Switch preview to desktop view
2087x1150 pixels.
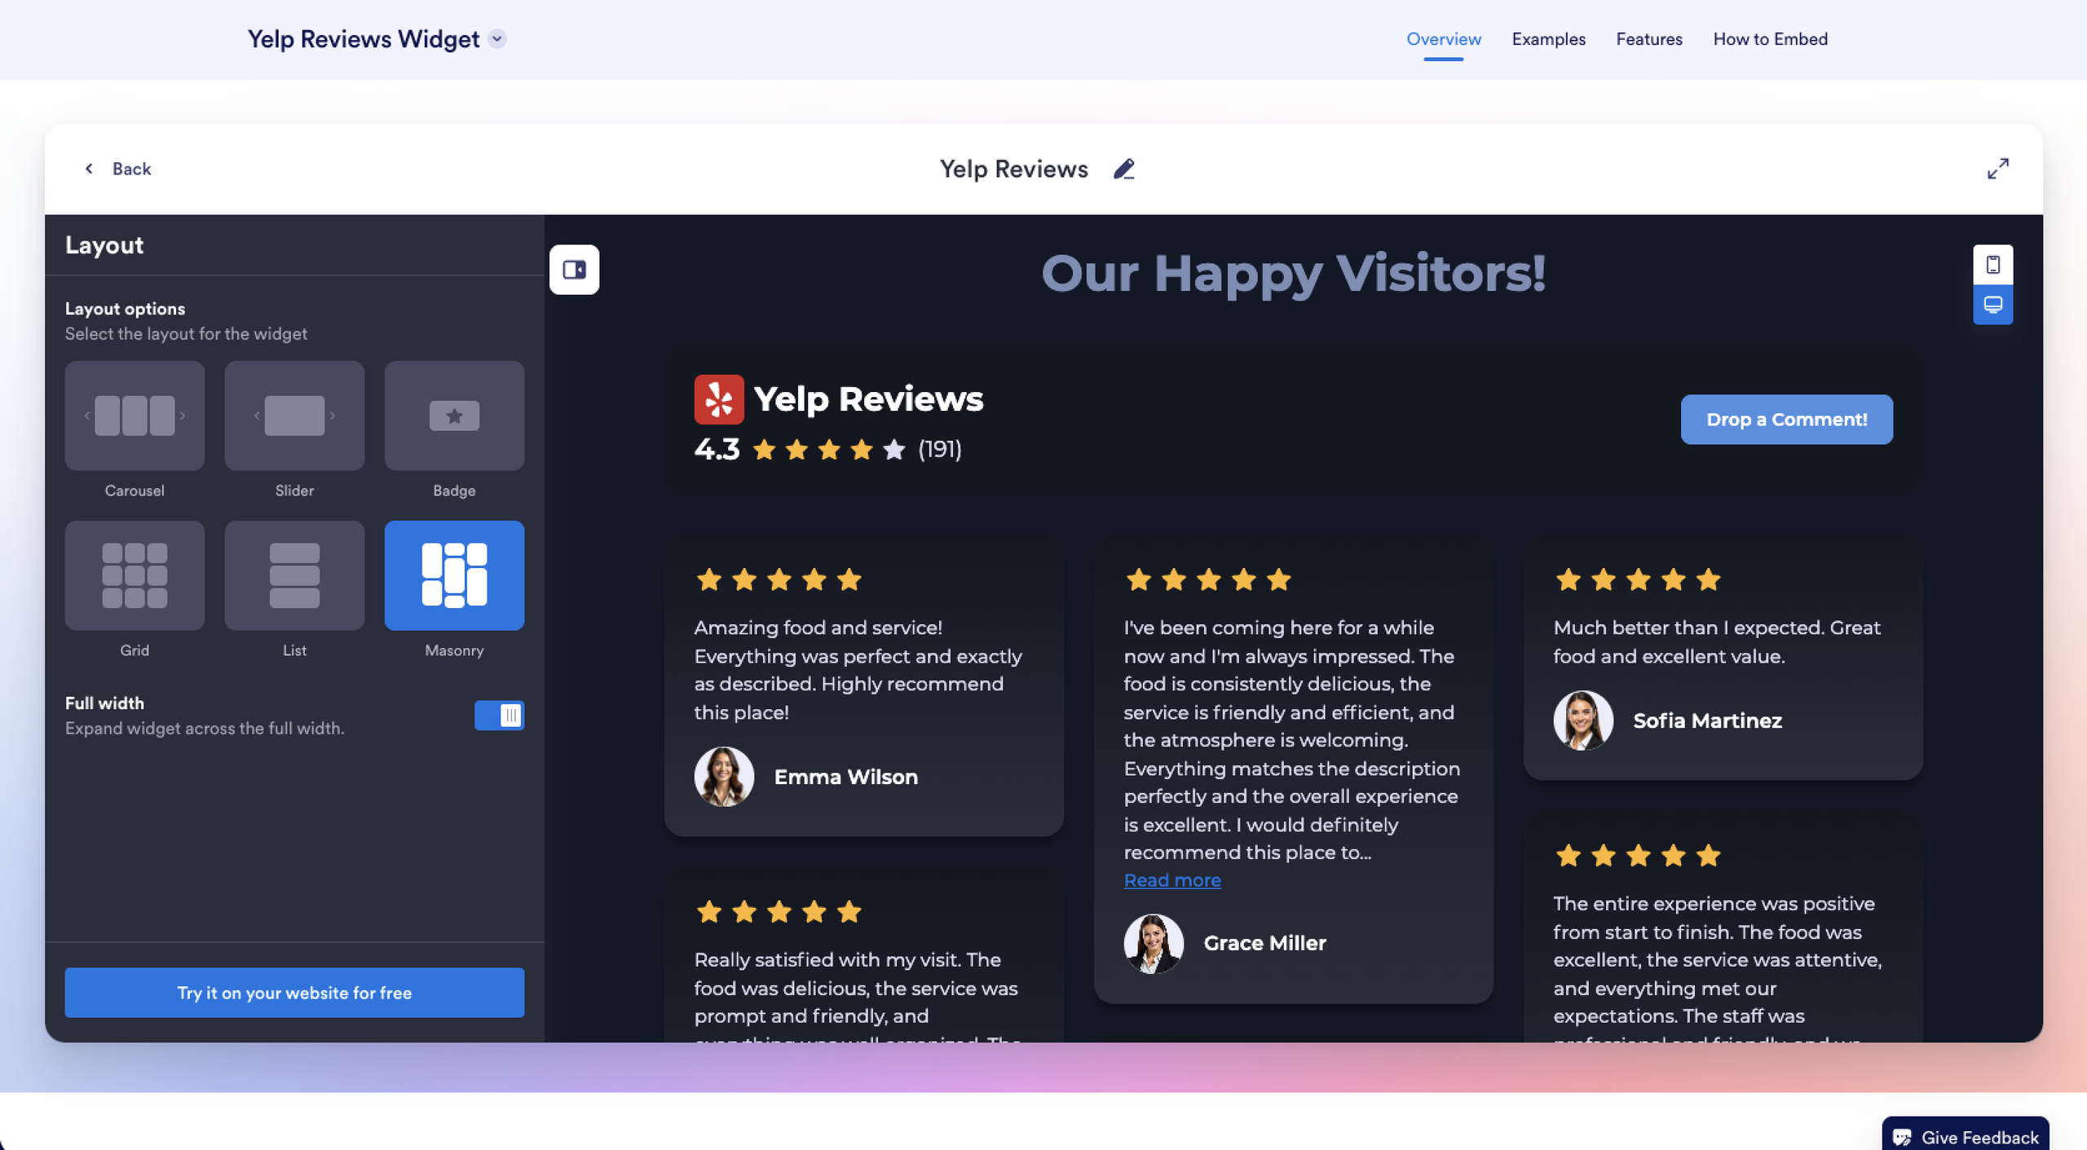click(x=1993, y=305)
